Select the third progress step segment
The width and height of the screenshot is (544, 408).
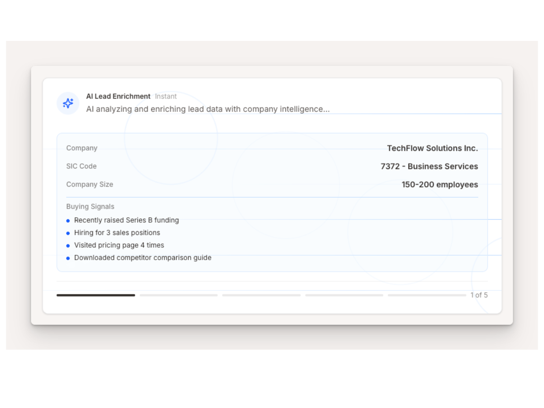click(x=261, y=295)
